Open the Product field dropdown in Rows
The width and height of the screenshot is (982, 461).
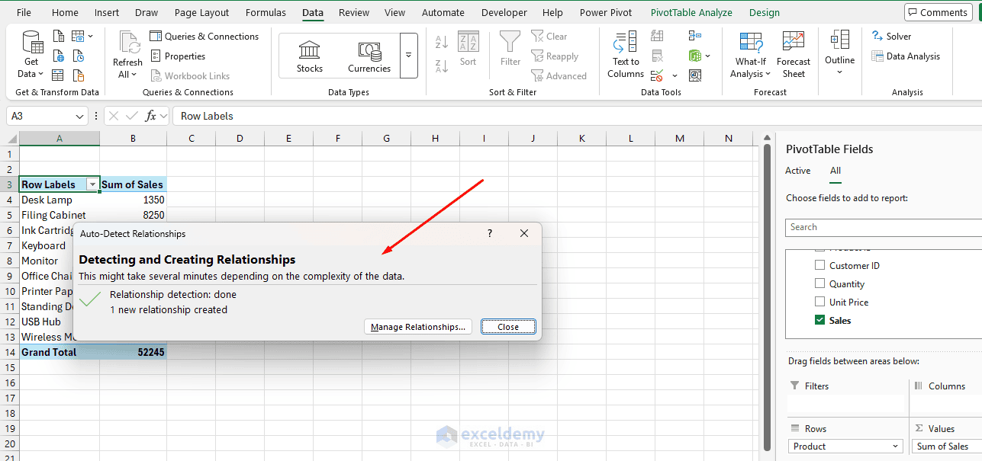click(x=896, y=447)
